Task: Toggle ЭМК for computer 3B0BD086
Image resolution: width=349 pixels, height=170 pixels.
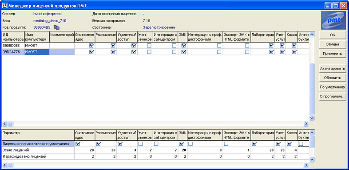Action: coord(184,46)
